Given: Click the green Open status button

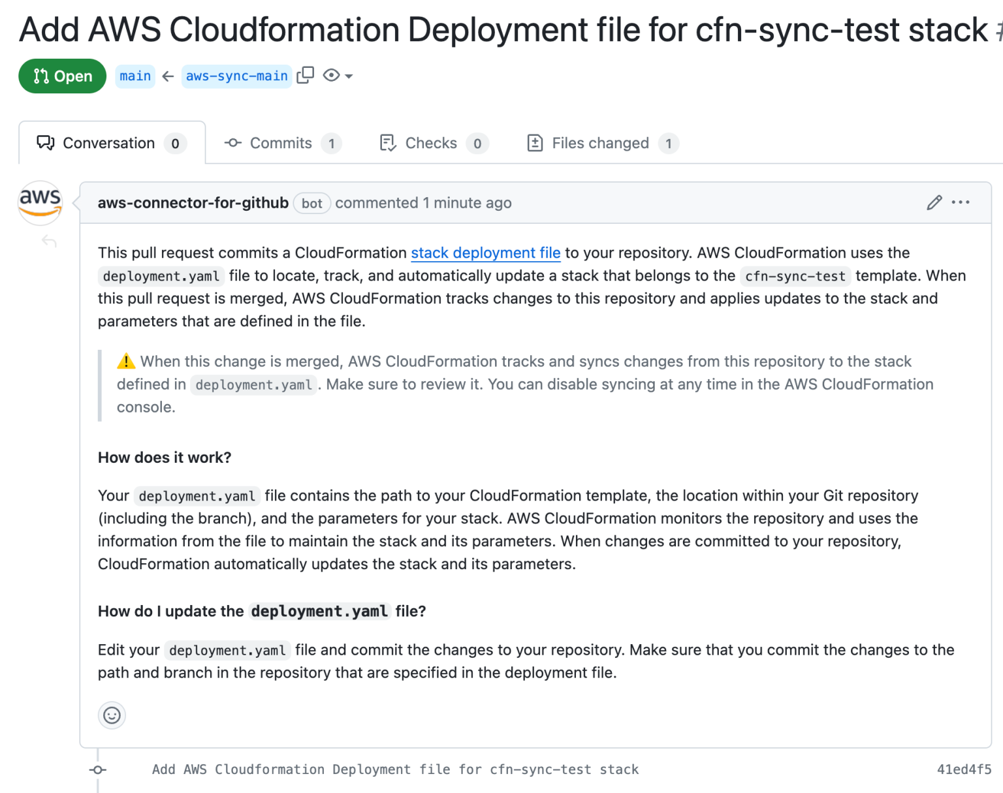Looking at the screenshot, I should click(62, 76).
